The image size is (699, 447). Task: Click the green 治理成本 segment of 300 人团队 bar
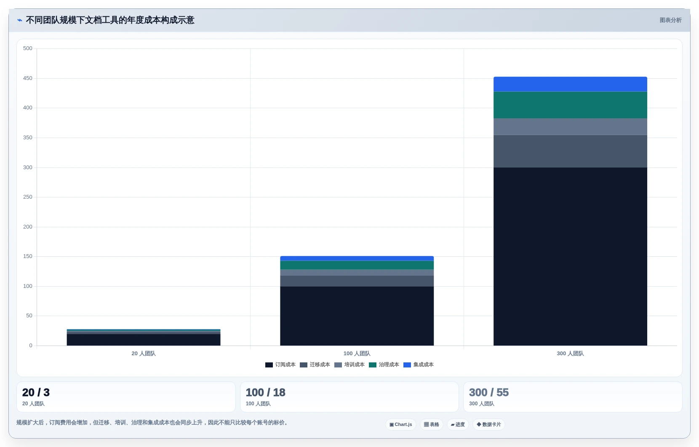(x=570, y=105)
